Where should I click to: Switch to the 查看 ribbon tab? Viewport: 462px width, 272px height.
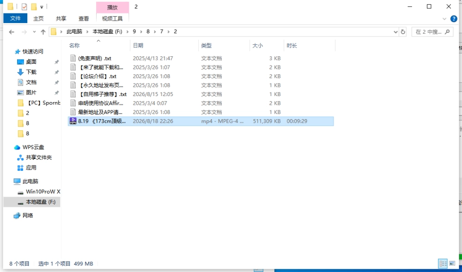(x=84, y=18)
